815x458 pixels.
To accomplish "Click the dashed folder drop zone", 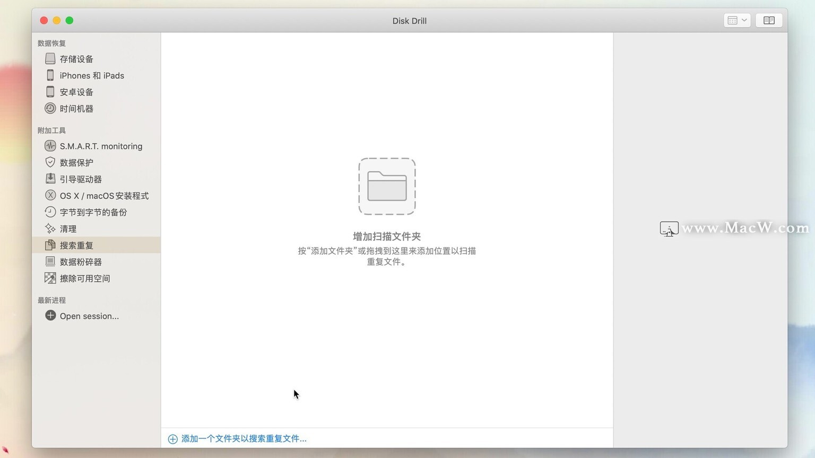I will [x=387, y=186].
